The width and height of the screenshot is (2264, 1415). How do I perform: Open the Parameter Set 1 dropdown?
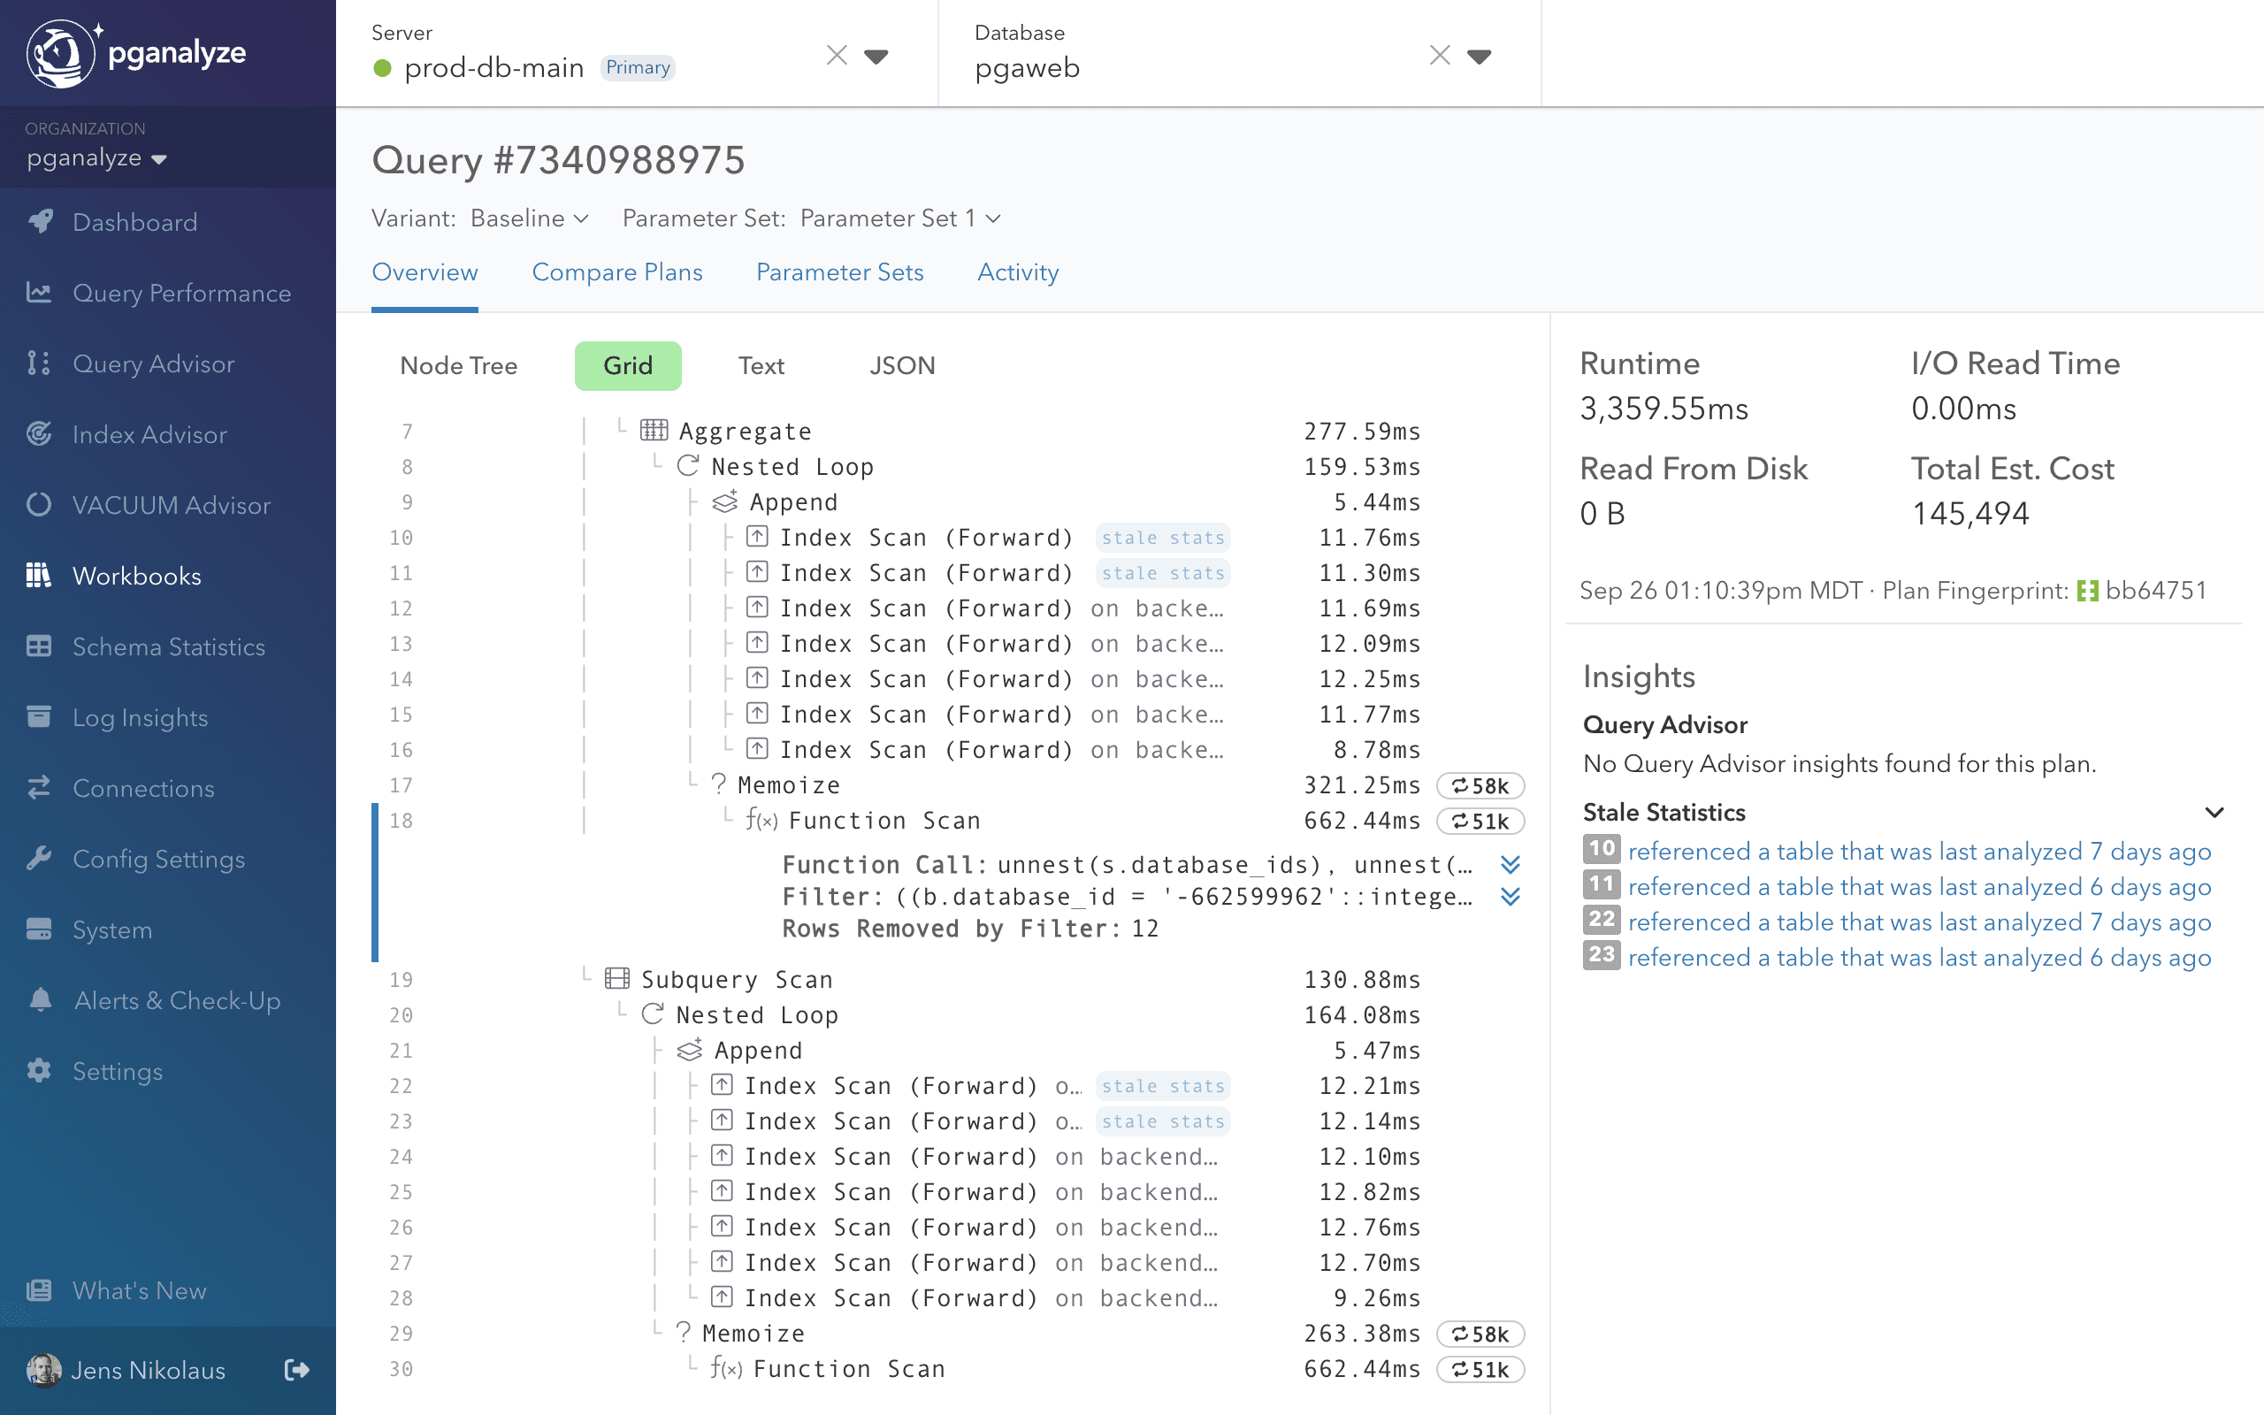[x=900, y=218]
